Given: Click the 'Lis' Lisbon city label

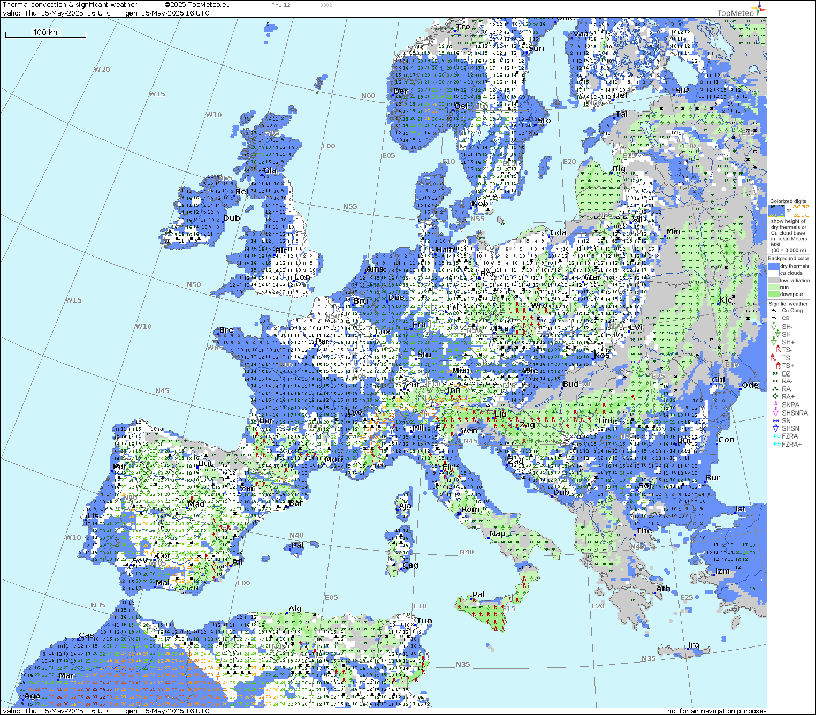Looking at the screenshot, I should coord(93,516).
